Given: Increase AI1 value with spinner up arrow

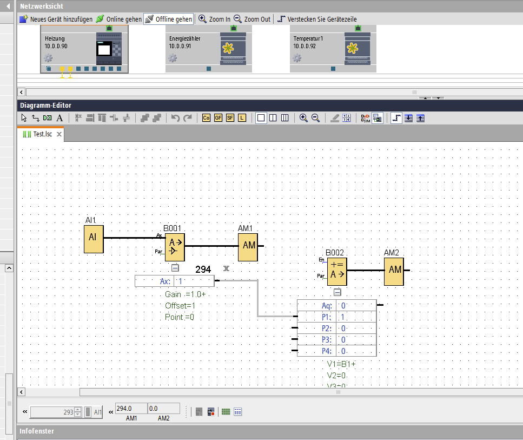Looking at the screenshot, I should coord(78,410).
